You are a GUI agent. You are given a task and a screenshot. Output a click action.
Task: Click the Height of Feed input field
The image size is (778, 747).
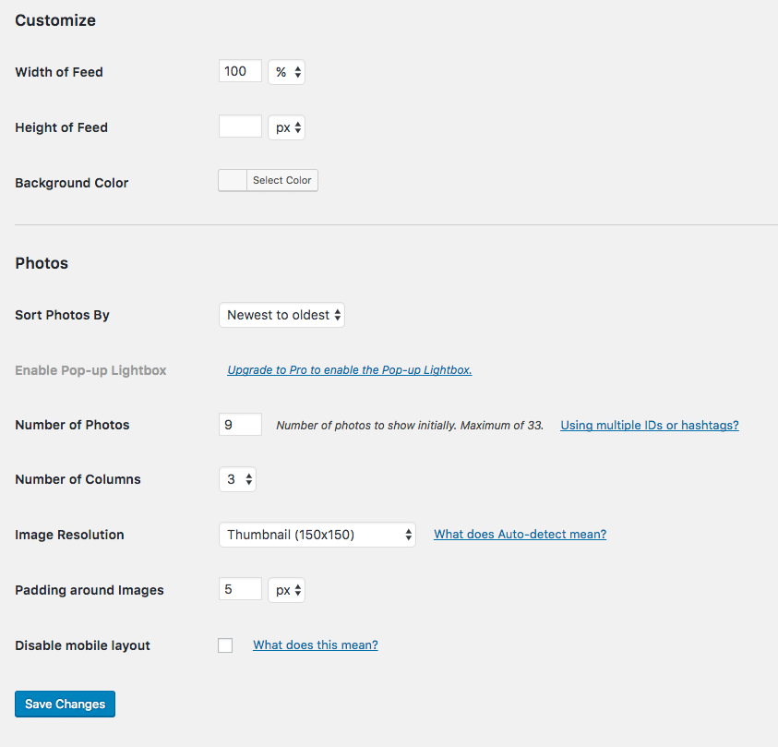(240, 127)
